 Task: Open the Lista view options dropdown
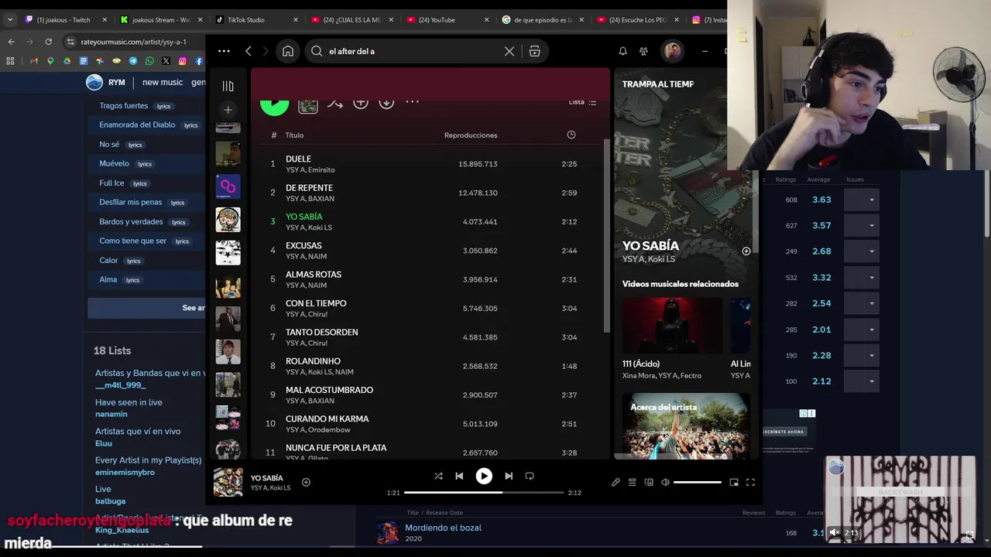click(x=582, y=101)
